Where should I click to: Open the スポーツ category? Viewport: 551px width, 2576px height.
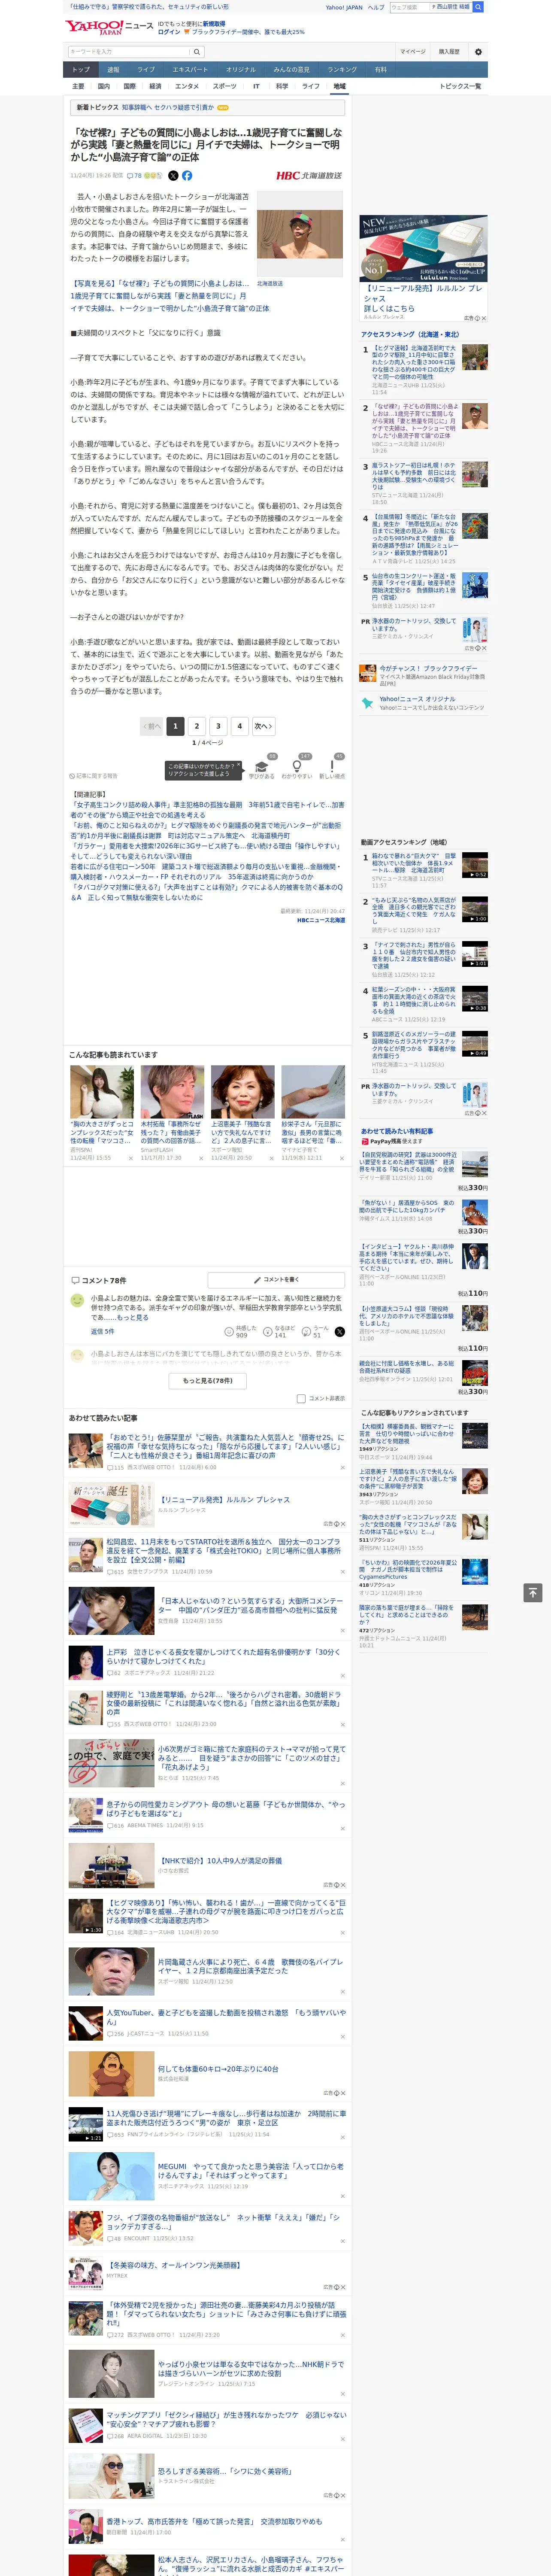[225, 86]
